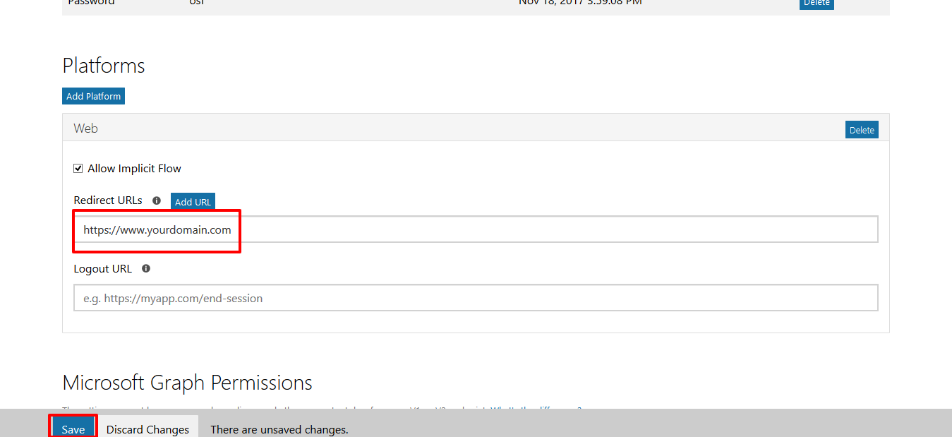This screenshot has height=437, width=952.
Task: Discard Changes to the application
Action: 147,429
